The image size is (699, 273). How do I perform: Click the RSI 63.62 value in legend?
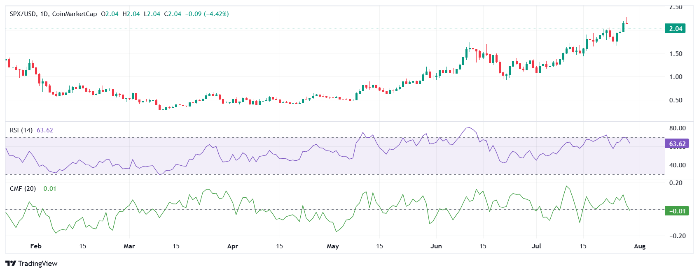click(45, 130)
